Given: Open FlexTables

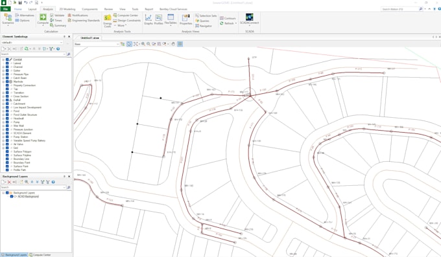Looking at the screenshot, I should [171, 19].
